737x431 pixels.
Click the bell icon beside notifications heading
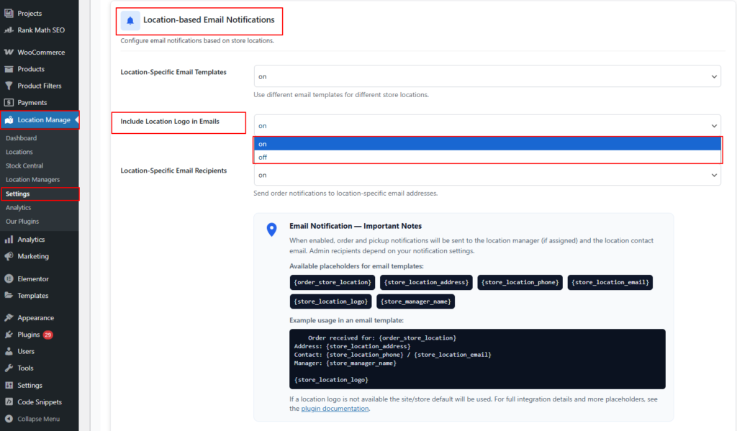130,21
